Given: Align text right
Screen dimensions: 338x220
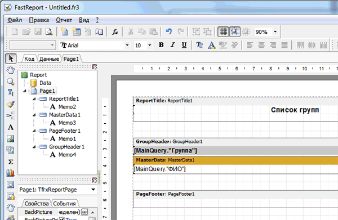Looking at the screenshot, I should pos(273,45).
